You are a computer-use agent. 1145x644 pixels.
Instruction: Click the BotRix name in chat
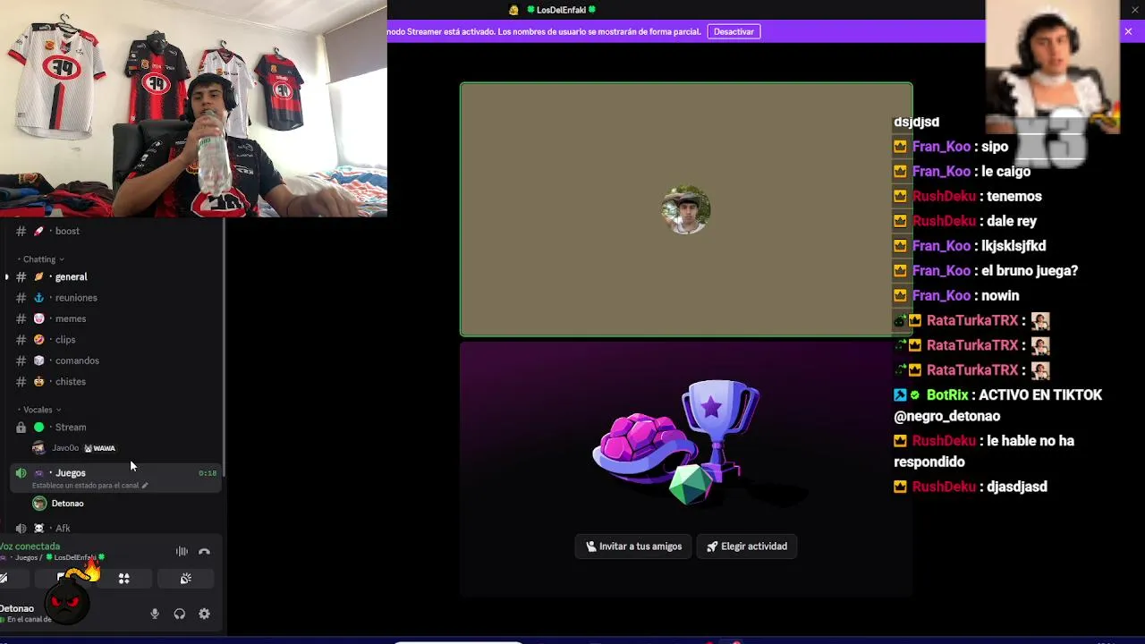click(x=947, y=394)
